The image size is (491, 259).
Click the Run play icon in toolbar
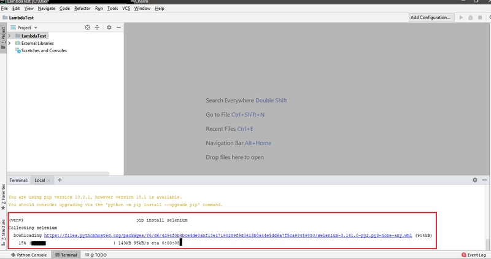(462, 18)
